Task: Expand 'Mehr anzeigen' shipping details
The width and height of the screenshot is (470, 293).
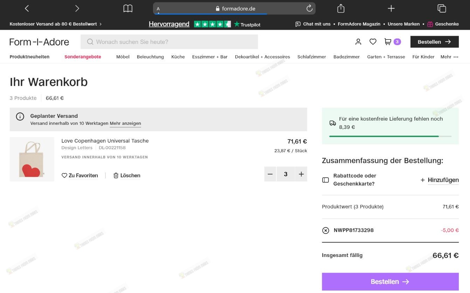Action: coord(125,123)
